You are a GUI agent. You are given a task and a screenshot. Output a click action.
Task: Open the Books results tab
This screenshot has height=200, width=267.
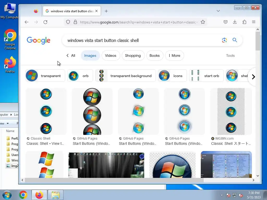155,55
